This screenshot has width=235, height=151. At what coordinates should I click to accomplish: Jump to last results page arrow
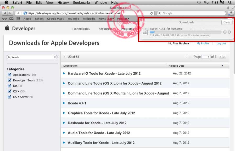[x=224, y=57]
